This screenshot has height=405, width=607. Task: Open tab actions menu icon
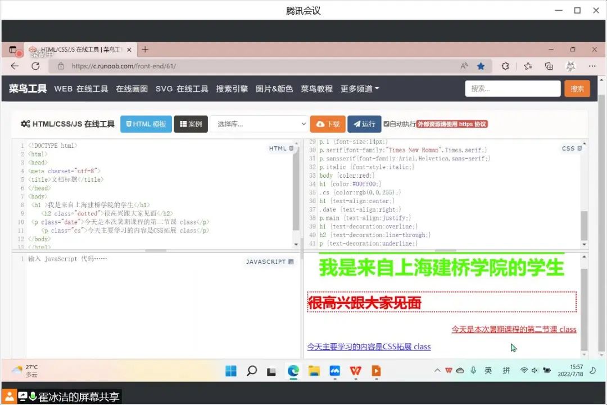(x=13, y=50)
